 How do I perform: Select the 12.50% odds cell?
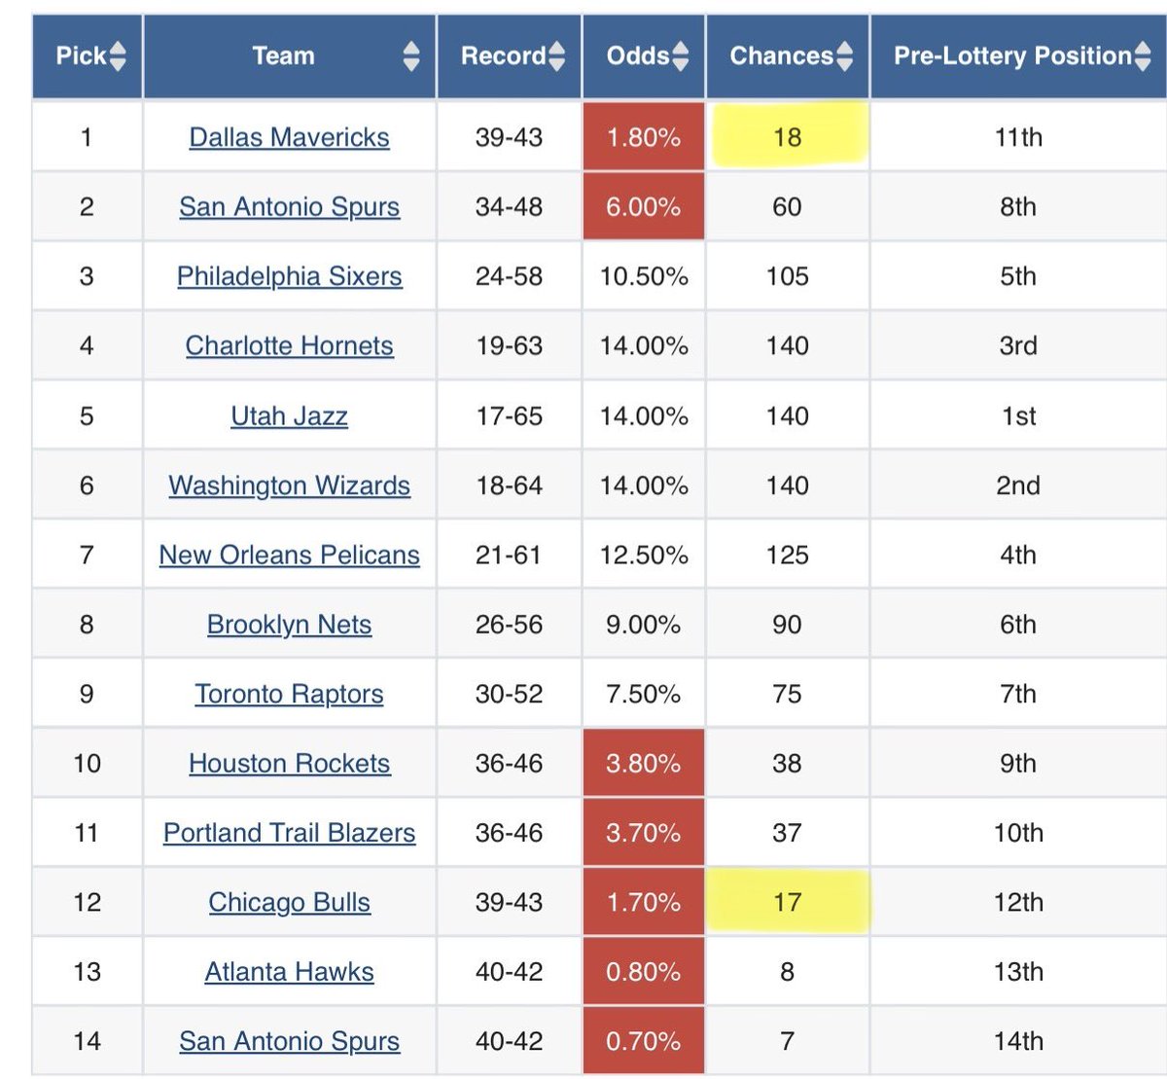tap(644, 555)
